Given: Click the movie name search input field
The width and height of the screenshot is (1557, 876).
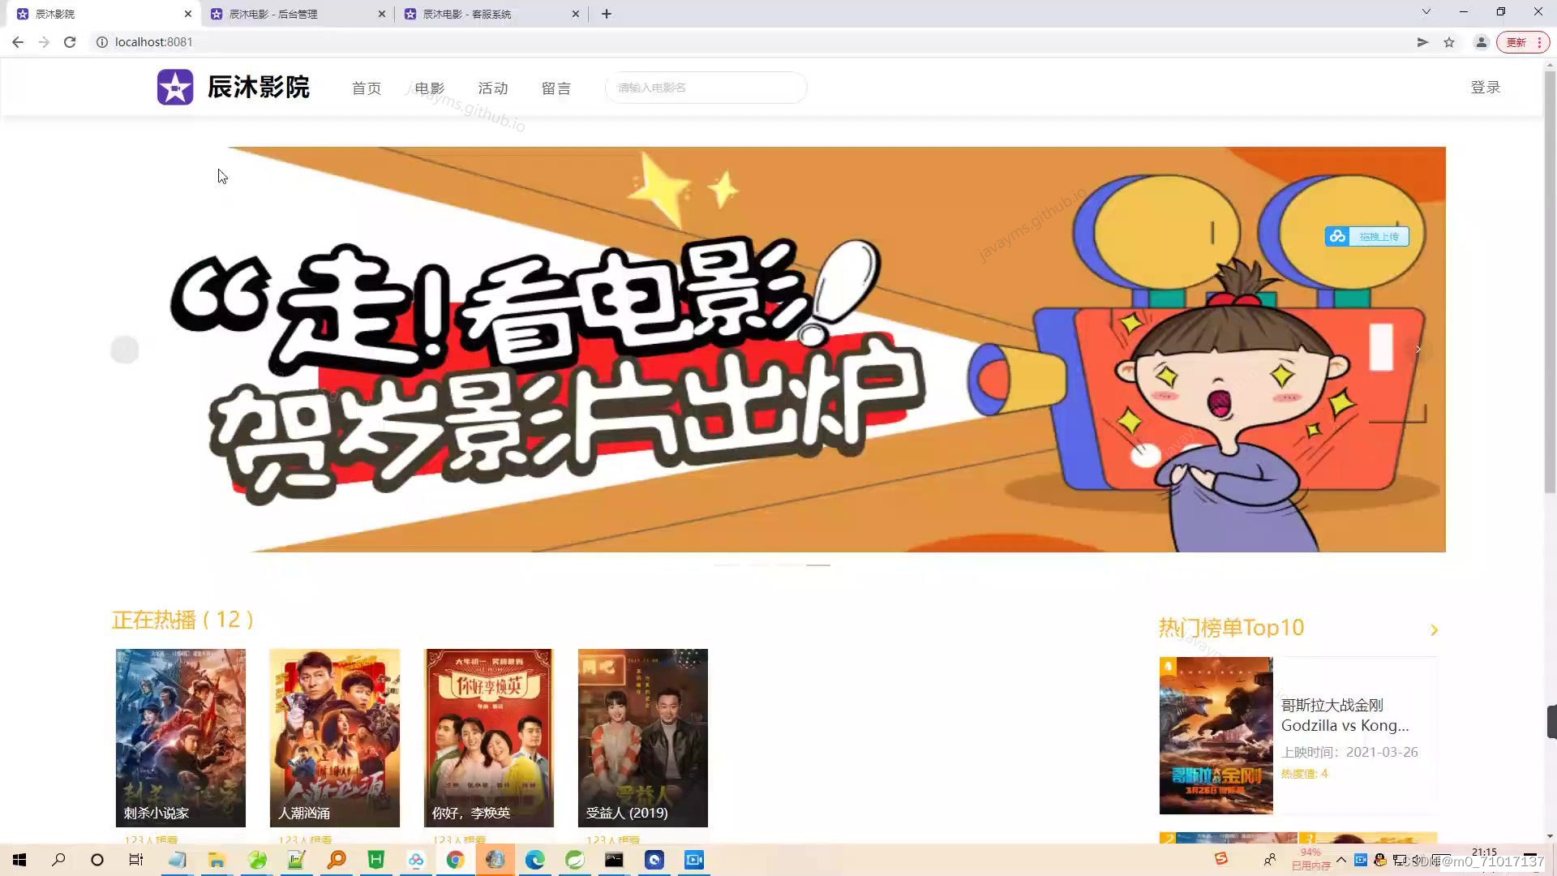Looking at the screenshot, I should [x=706, y=88].
